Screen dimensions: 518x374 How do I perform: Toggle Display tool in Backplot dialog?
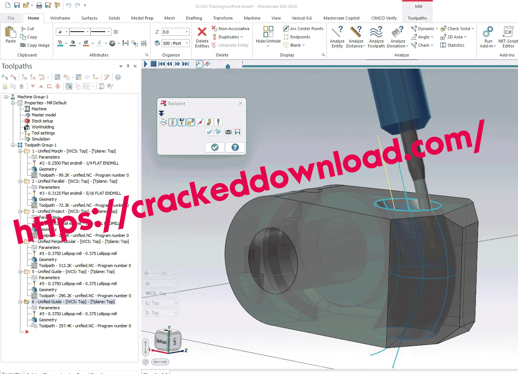(x=173, y=122)
